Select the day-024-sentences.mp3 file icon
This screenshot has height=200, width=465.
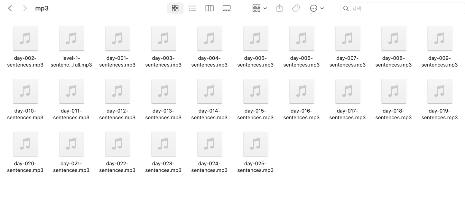click(x=209, y=144)
